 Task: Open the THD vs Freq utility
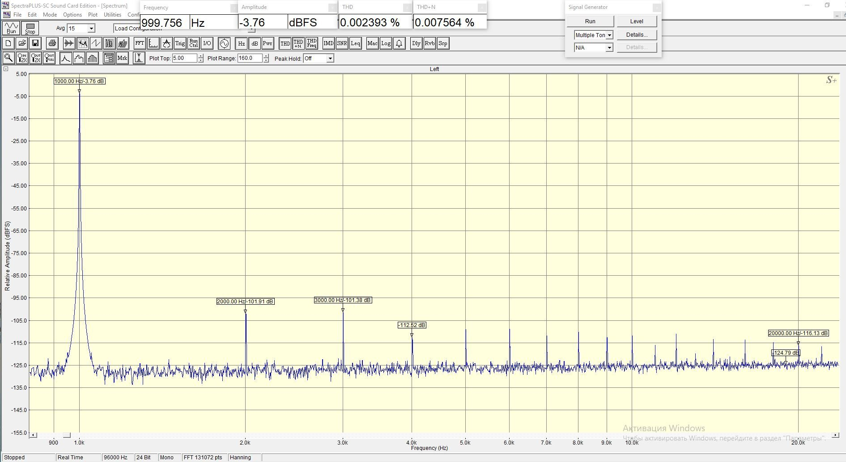point(312,43)
